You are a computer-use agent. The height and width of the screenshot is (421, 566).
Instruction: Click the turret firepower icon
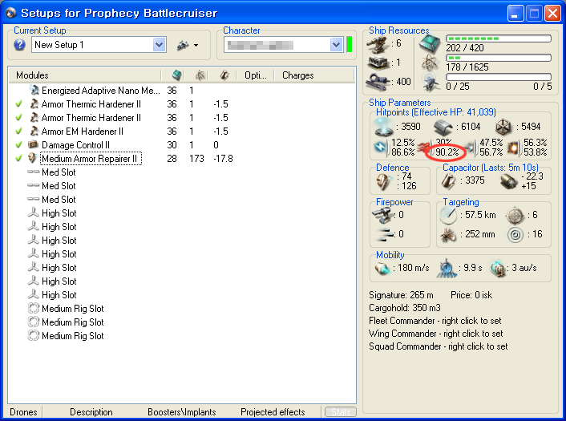tap(382, 215)
